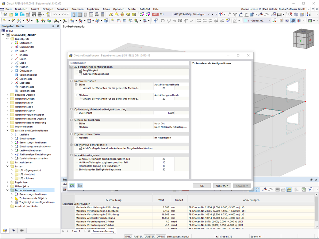
Task: Click the printer icon in the toolbar
Action: point(40,14)
